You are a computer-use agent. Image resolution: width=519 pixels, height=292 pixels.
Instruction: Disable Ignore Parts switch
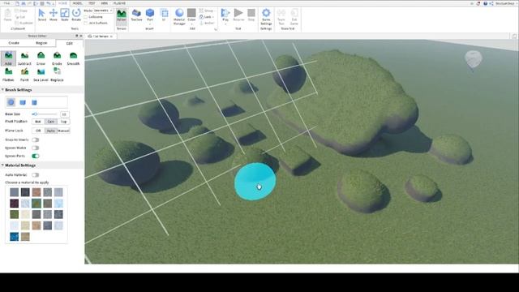(x=36, y=156)
